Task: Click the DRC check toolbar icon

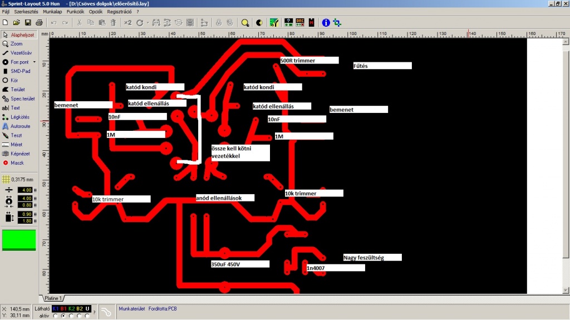Action: pos(300,23)
